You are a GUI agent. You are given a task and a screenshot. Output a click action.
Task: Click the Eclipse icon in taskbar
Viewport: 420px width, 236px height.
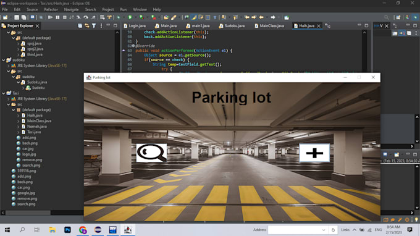pos(98,230)
